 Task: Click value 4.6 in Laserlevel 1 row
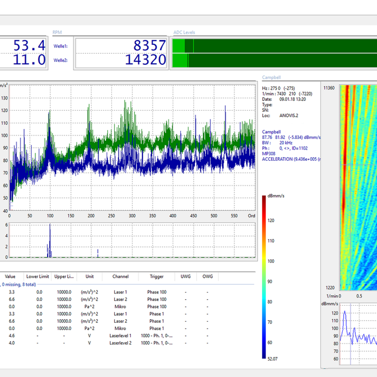(x=12, y=336)
